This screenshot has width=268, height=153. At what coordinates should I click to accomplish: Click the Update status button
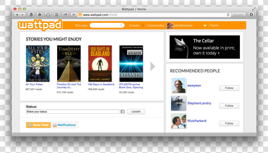pos(136,111)
